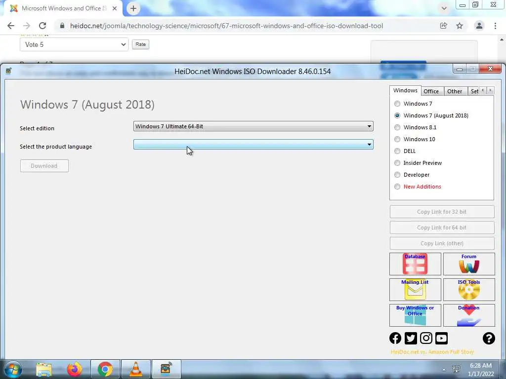Open the Select edition dropdown
The image size is (506, 379).
click(x=253, y=126)
